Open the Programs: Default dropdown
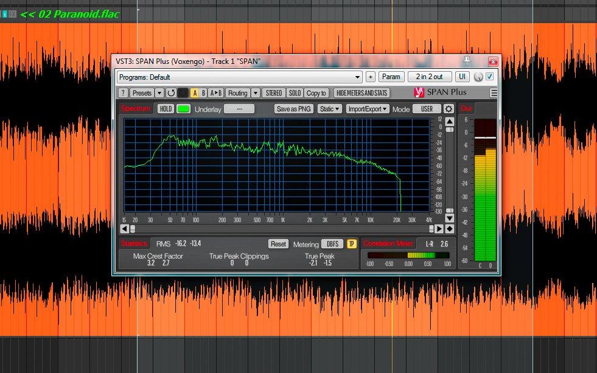 click(x=240, y=77)
